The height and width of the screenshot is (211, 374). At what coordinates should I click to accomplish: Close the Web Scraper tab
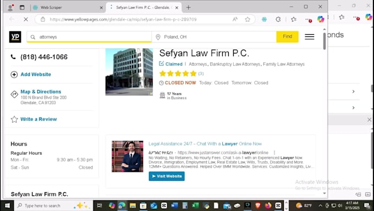101,8
